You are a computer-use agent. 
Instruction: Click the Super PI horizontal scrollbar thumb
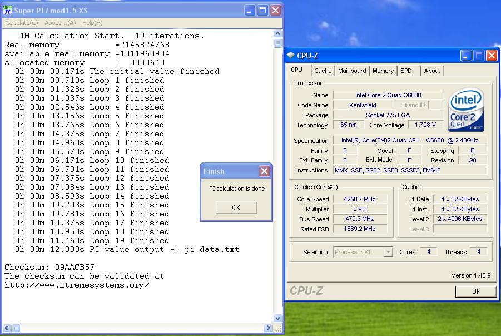coord(16,328)
